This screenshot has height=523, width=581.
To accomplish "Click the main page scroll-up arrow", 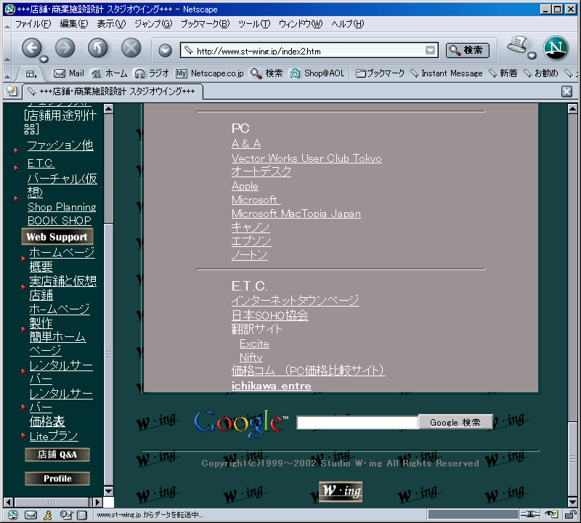I will point(572,109).
